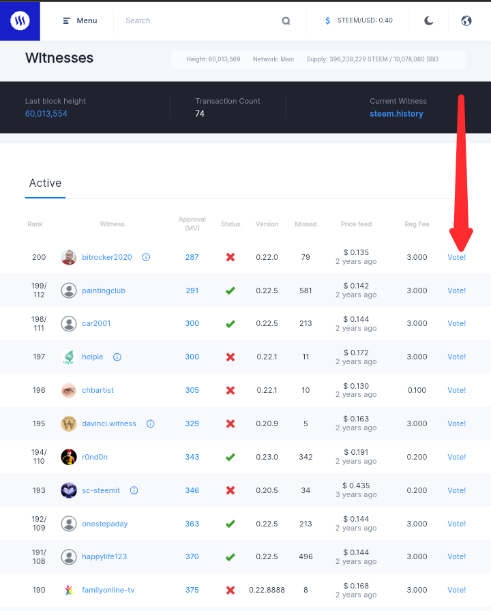
Task: Vote for davinci.witness
Action: pos(456,423)
